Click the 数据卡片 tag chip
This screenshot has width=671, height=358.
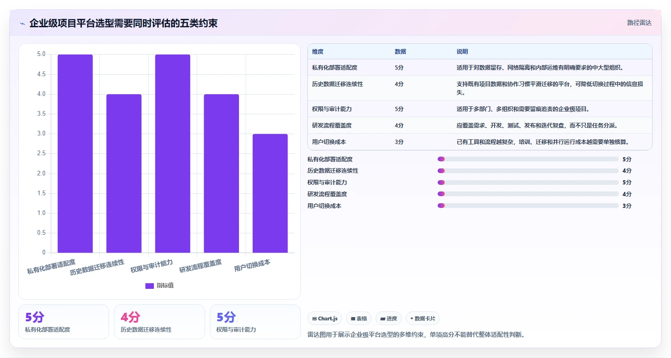click(x=423, y=318)
